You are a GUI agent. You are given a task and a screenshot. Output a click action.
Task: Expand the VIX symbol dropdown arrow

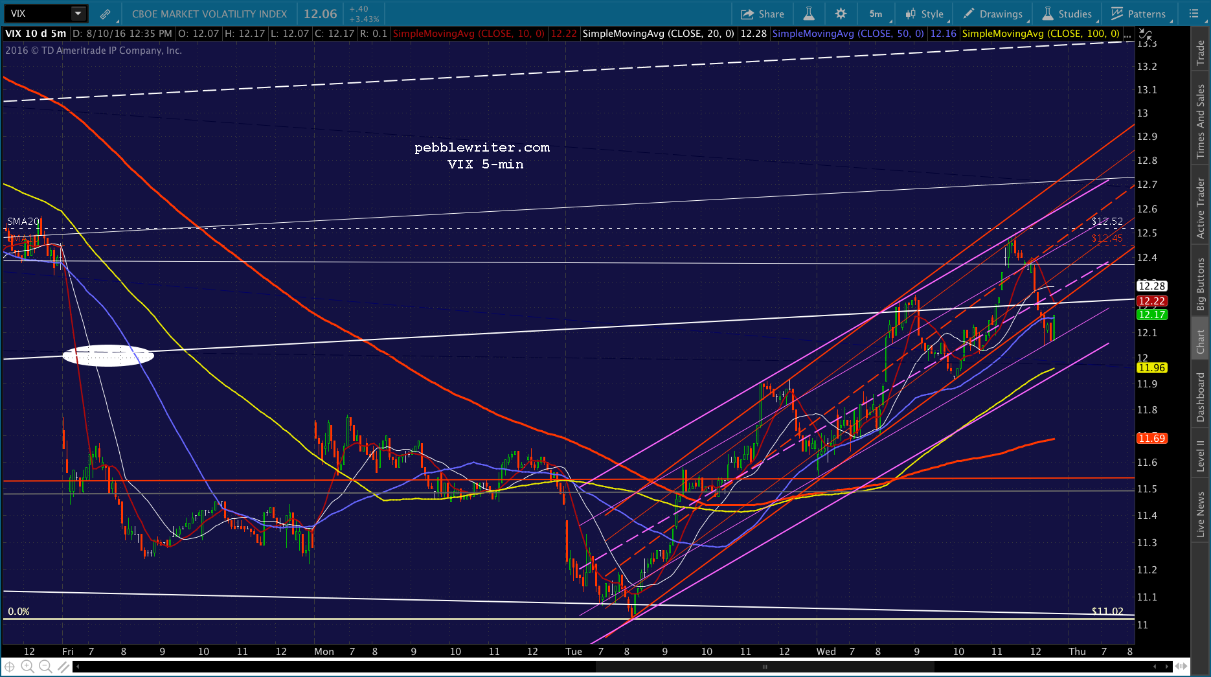pyautogui.click(x=78, y=14)
